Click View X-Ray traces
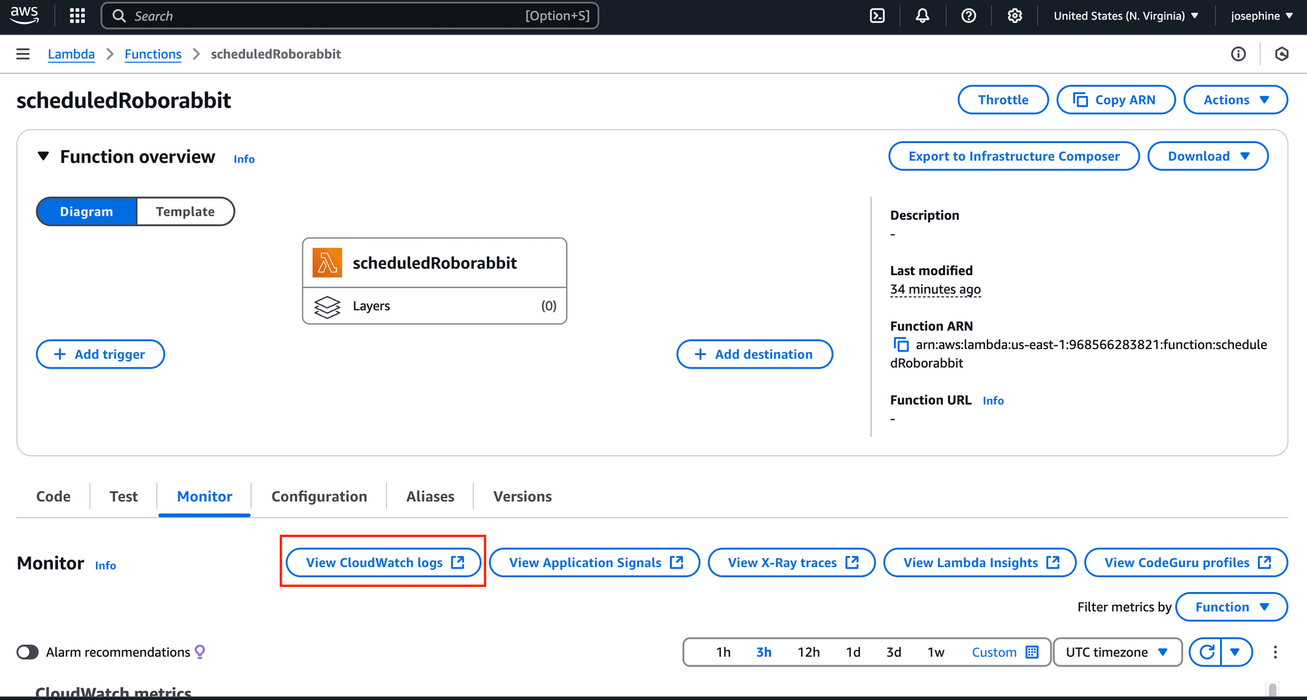Viewport: 1307px width, 700px height. (x=791, y=562)
